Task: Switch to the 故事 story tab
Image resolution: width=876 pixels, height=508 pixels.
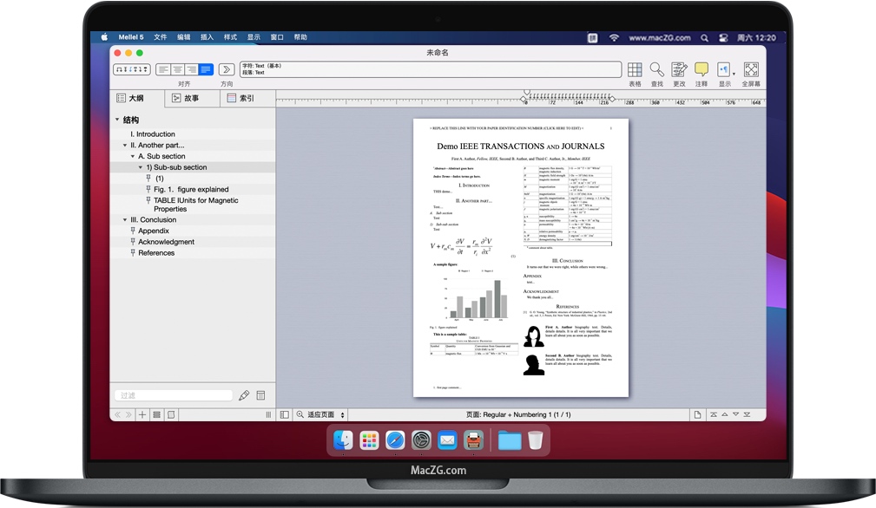Action: click(192, 98)
